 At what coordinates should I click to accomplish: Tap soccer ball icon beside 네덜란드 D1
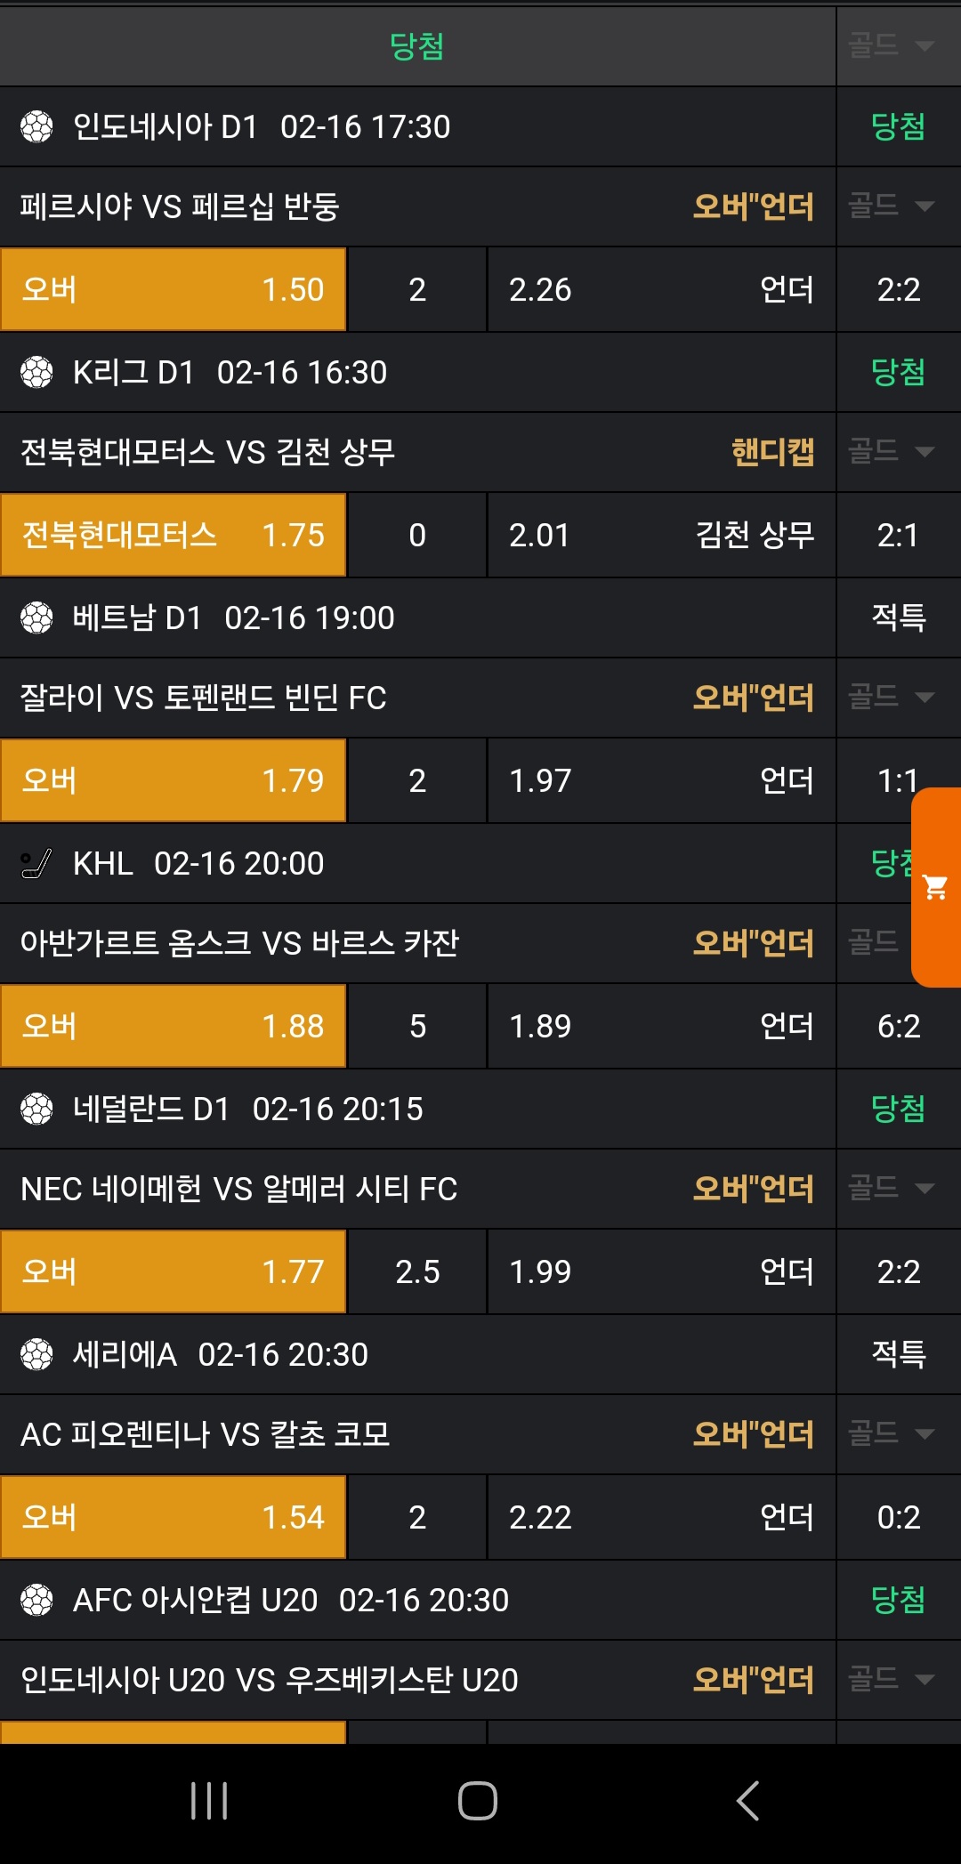coord(36,1109)
